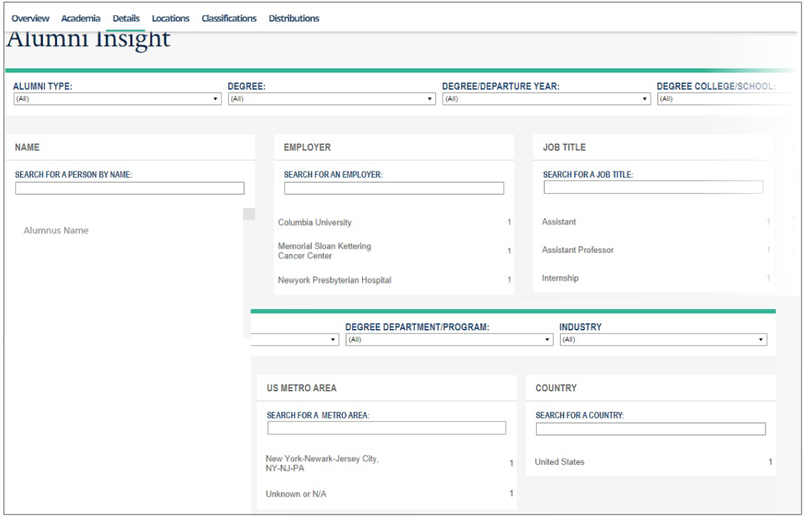Open the Overview tab

point(31,18)
